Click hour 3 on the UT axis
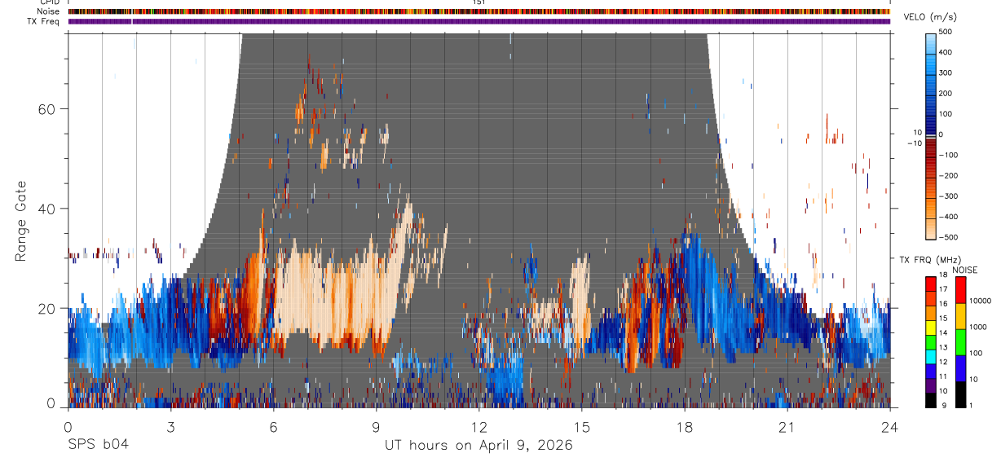 170,427
